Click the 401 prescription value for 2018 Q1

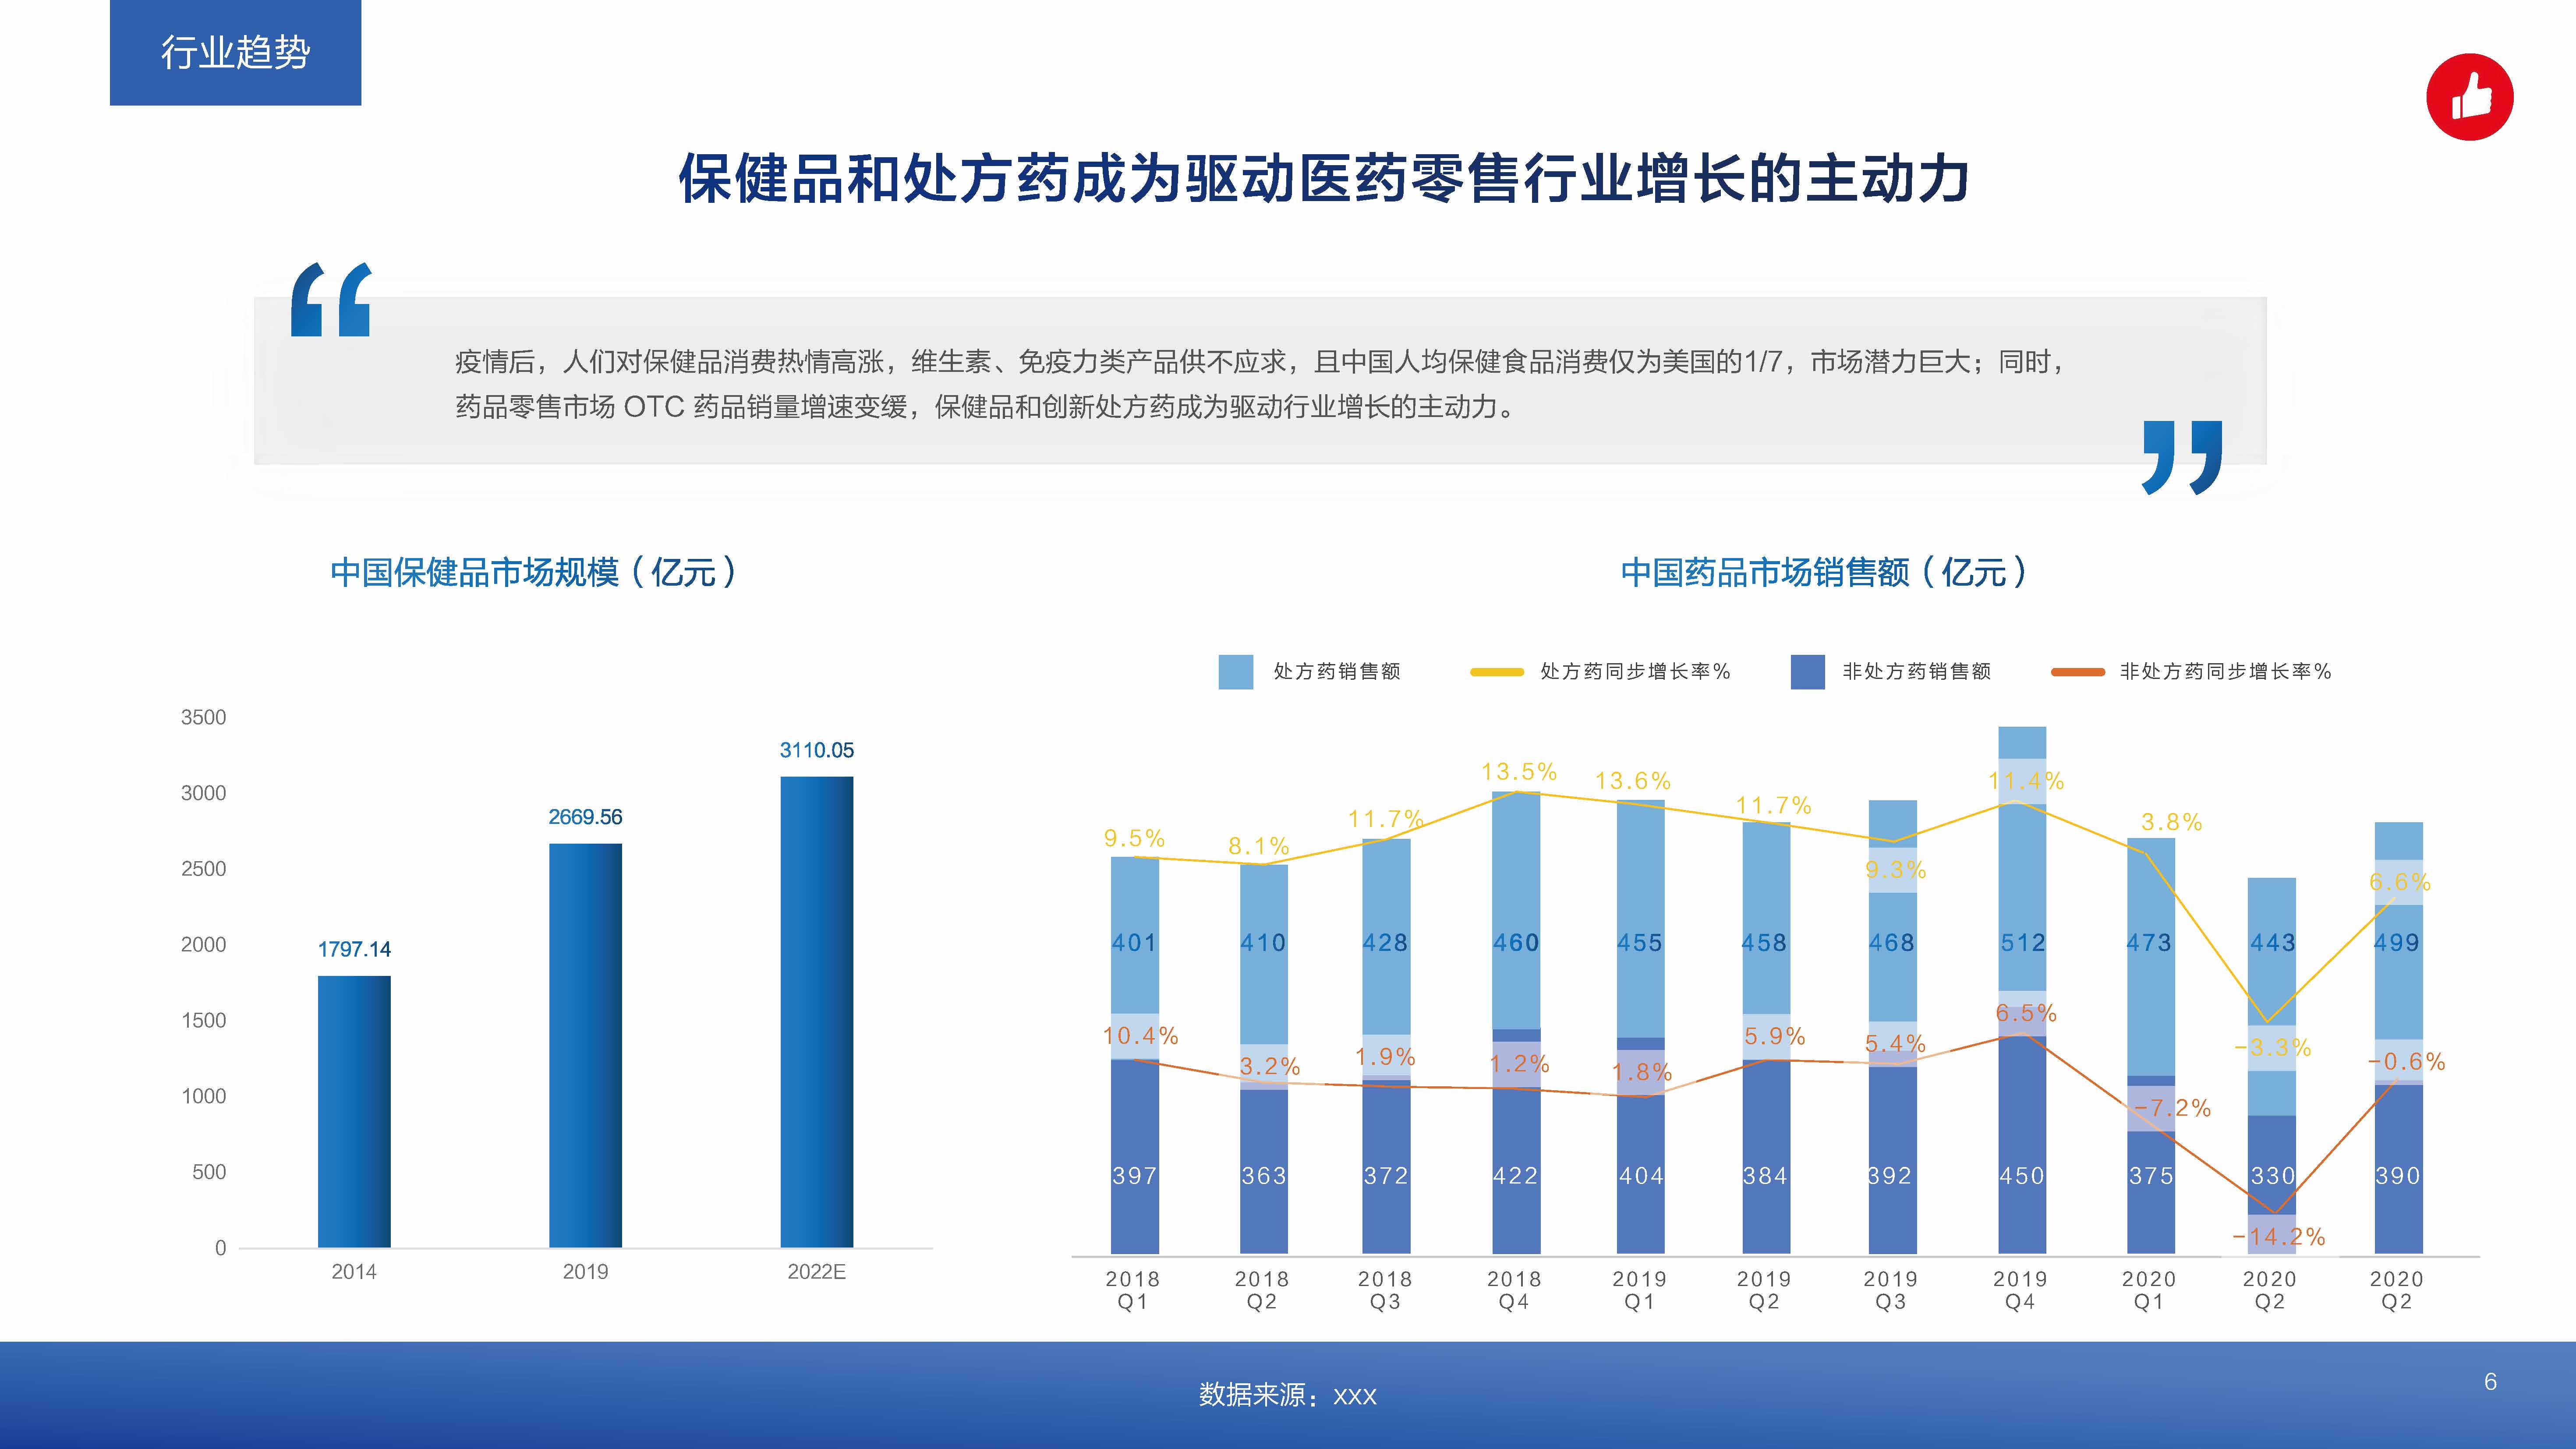click(x=1134, y=943)
